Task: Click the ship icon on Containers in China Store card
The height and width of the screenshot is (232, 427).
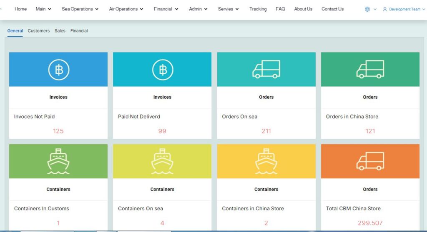Action: tap(266, 161)
